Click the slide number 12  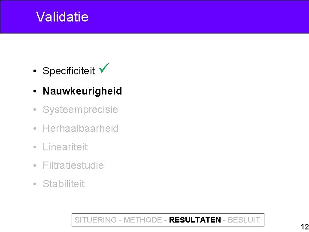click(305, 227)
